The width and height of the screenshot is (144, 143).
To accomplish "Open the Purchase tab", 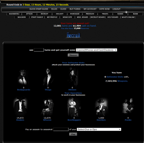I will pyautogui.click(x=75, y=14).
